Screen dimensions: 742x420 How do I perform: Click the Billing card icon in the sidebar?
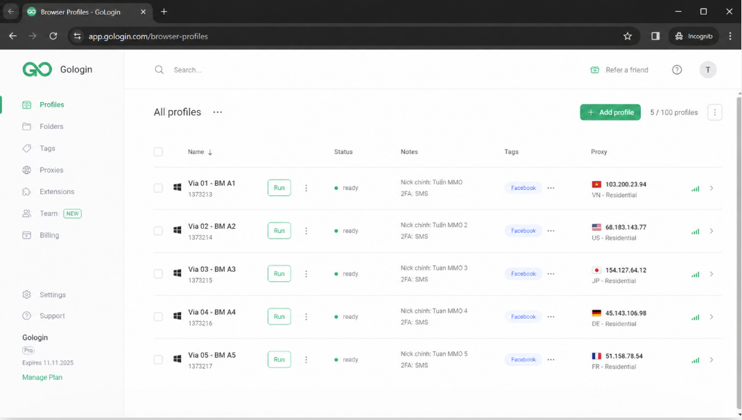click(26, 235)
